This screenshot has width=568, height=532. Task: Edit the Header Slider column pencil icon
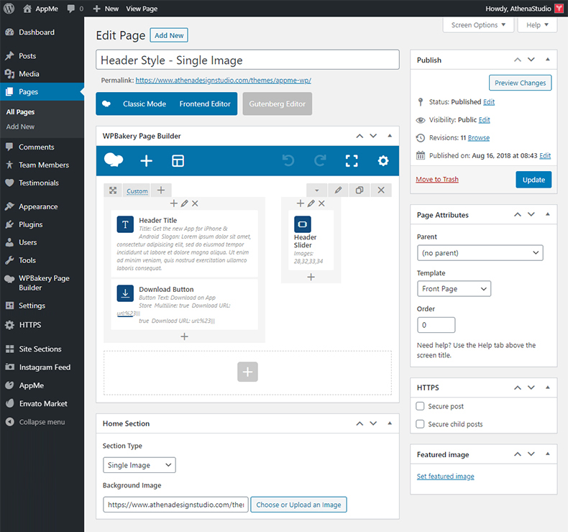pos(311,203)
